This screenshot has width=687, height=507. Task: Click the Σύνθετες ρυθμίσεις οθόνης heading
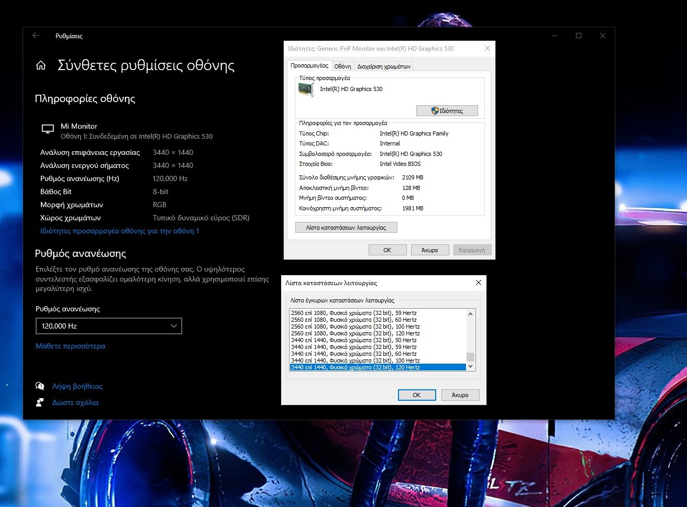pos(146,65)
